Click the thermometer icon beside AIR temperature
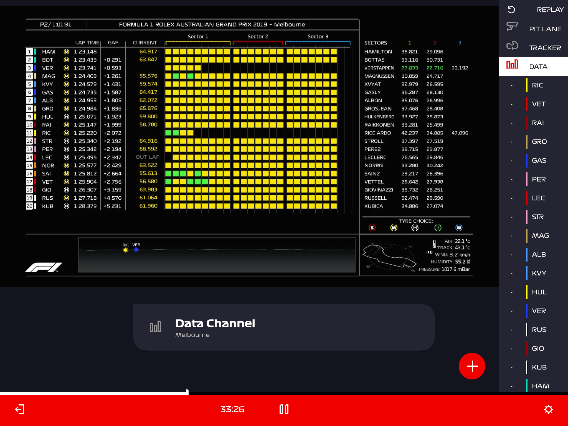 point(434,244)
